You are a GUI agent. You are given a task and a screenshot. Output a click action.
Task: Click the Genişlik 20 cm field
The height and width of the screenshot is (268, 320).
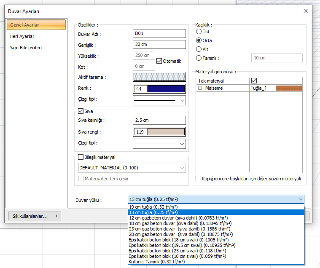tap(159, 45)
